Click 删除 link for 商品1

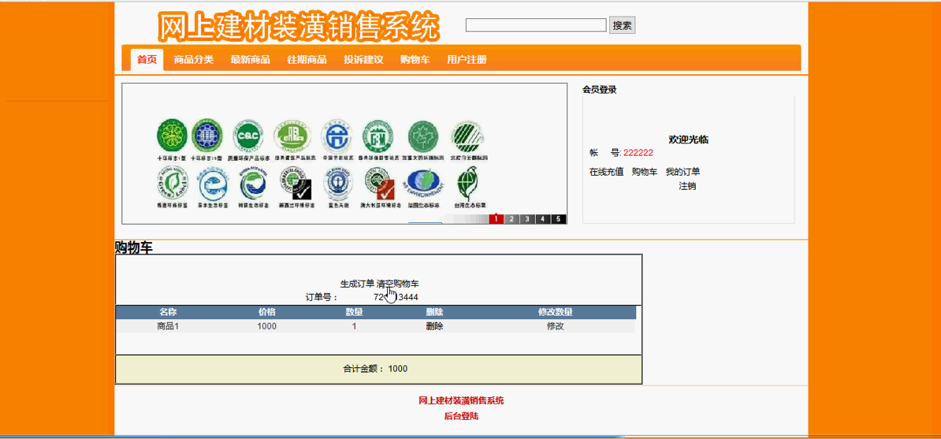434,326
